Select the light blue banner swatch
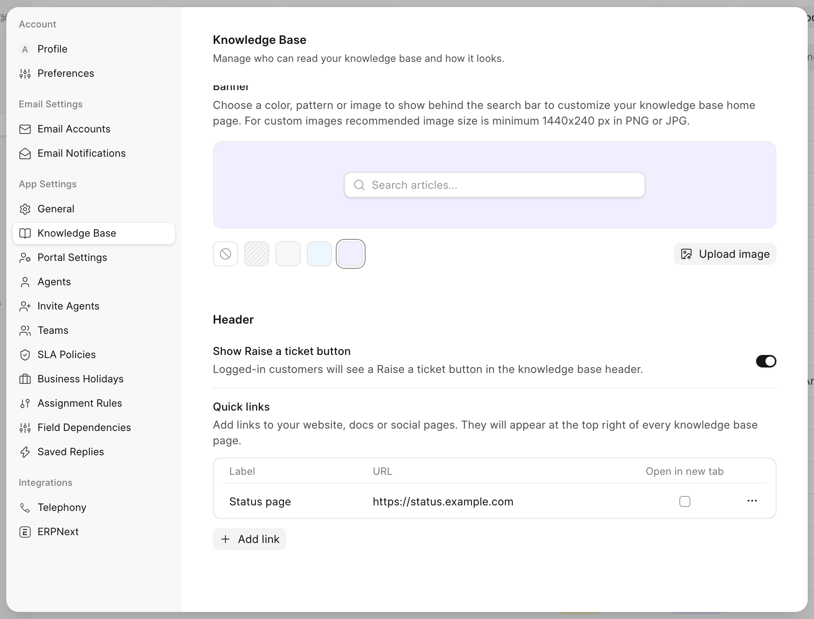 click(x=319, y=254)
